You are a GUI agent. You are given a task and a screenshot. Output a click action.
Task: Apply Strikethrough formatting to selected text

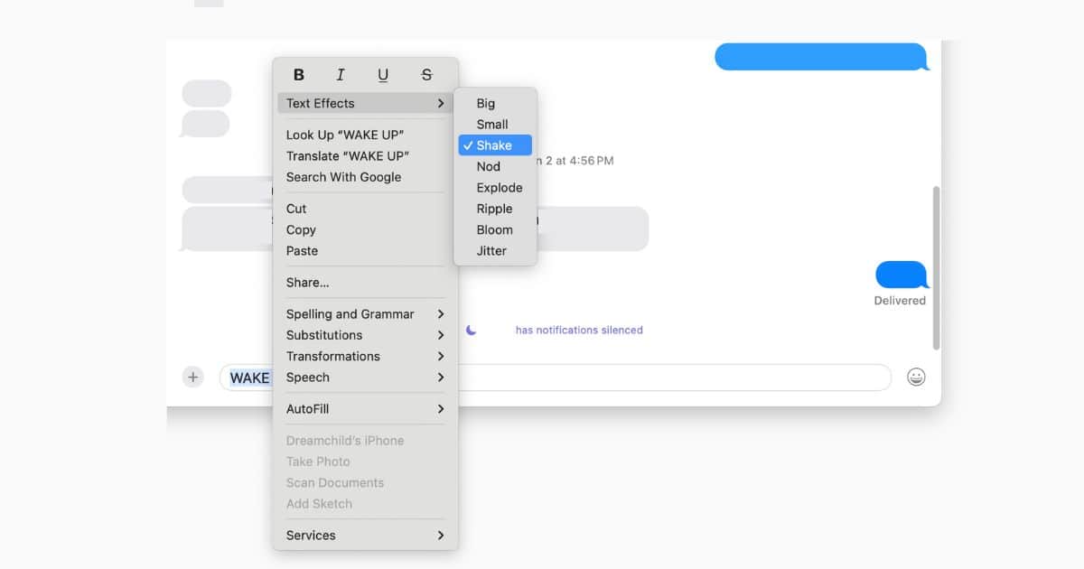tap(426, 75)
